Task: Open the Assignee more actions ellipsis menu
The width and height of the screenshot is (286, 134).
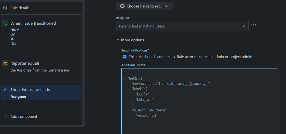Action: click(x=254, y=25)
